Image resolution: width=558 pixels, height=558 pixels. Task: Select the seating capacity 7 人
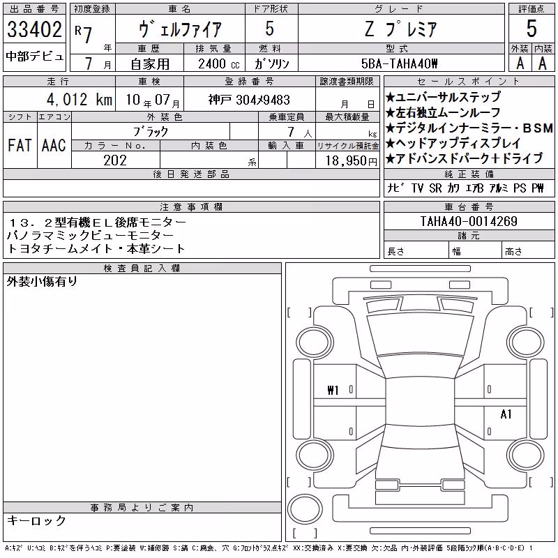[x=299, y=133]
